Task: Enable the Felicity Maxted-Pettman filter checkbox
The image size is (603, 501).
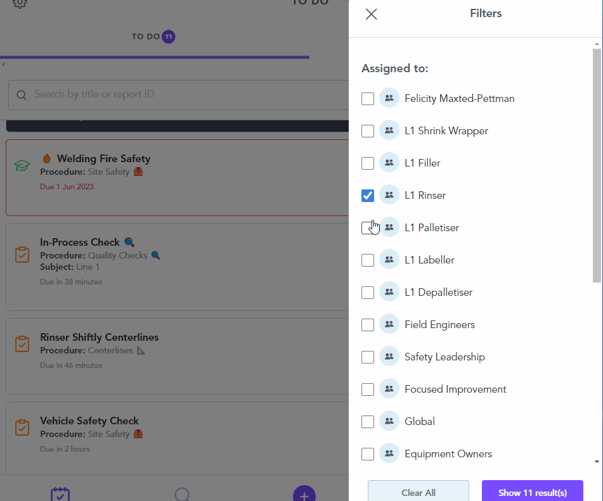Action: 368,99
